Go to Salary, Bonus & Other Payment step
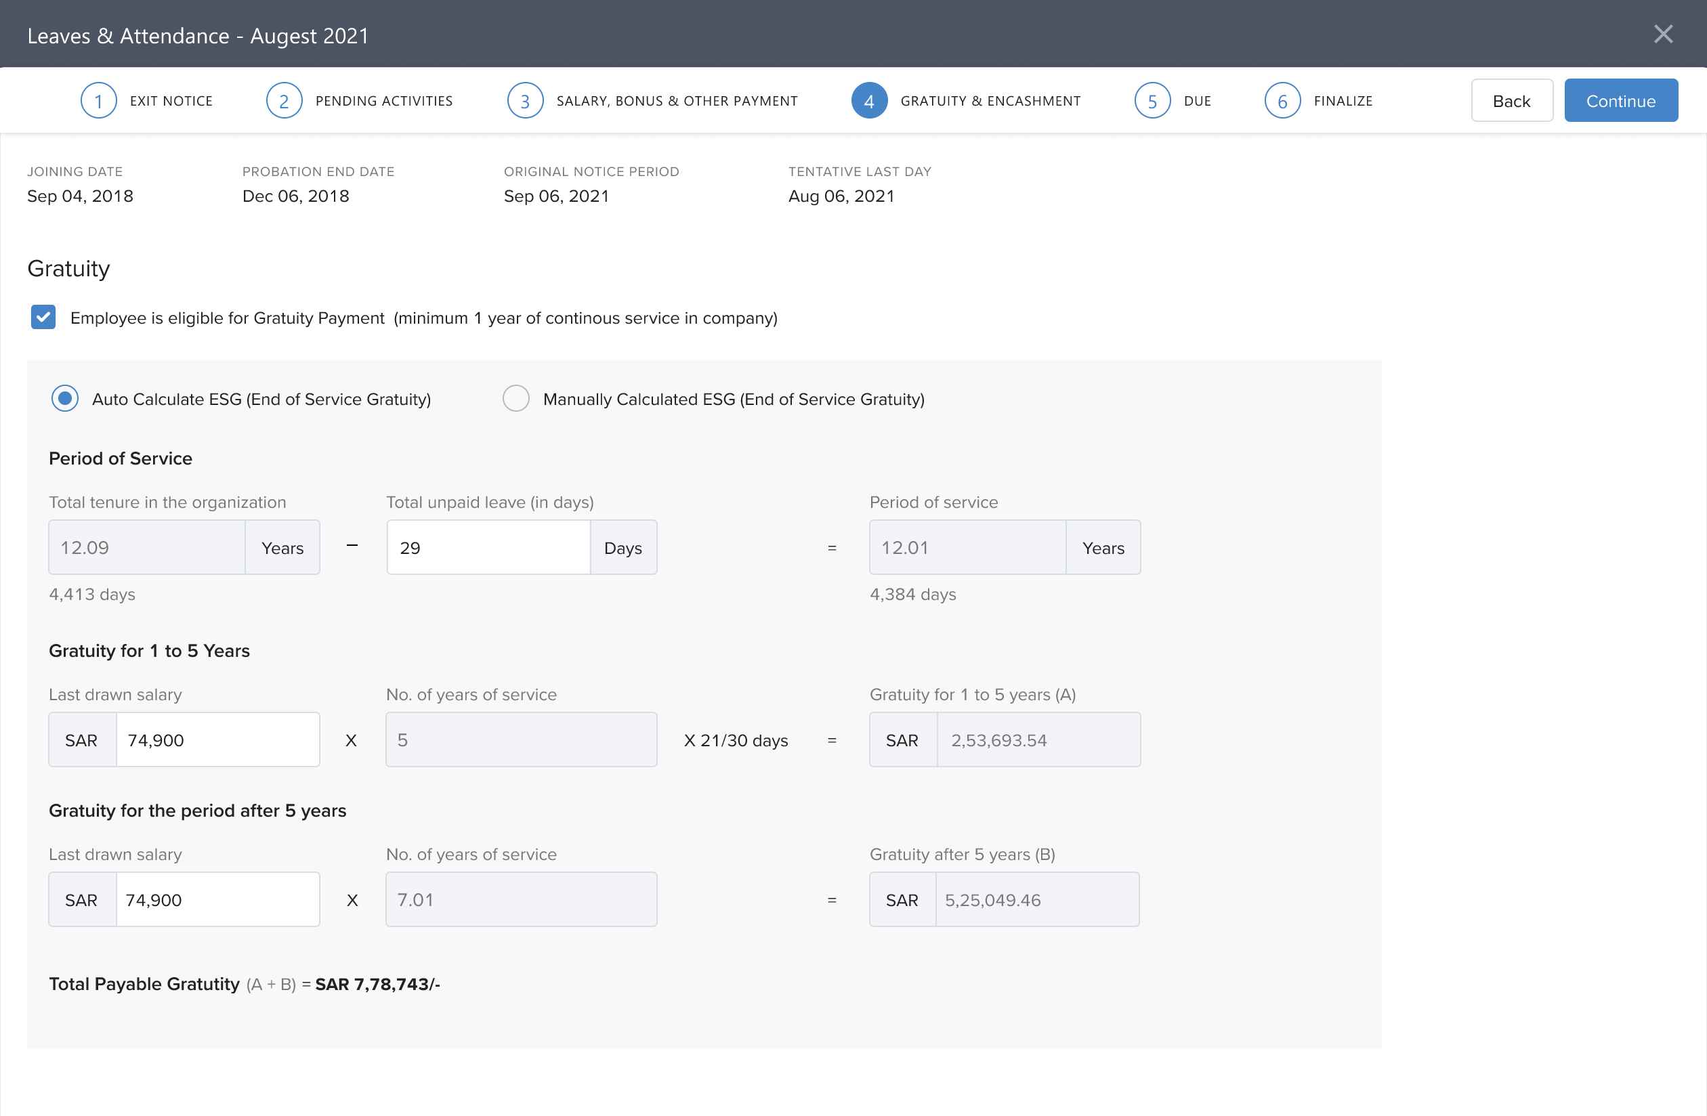 676,101
